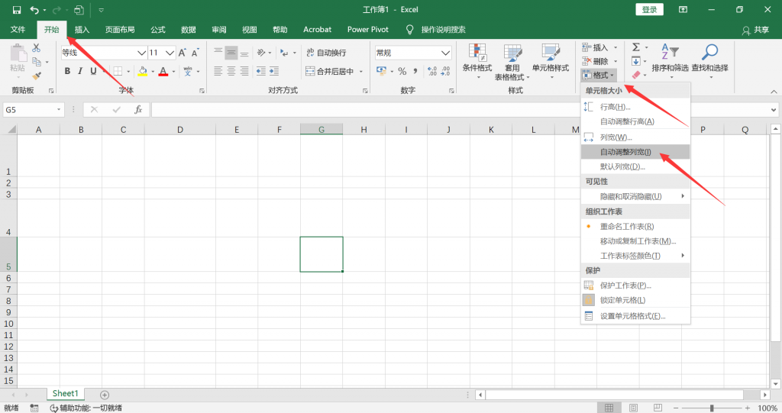
Task: Switch to the Formulas (公式) tab
Action: [157, 30]
